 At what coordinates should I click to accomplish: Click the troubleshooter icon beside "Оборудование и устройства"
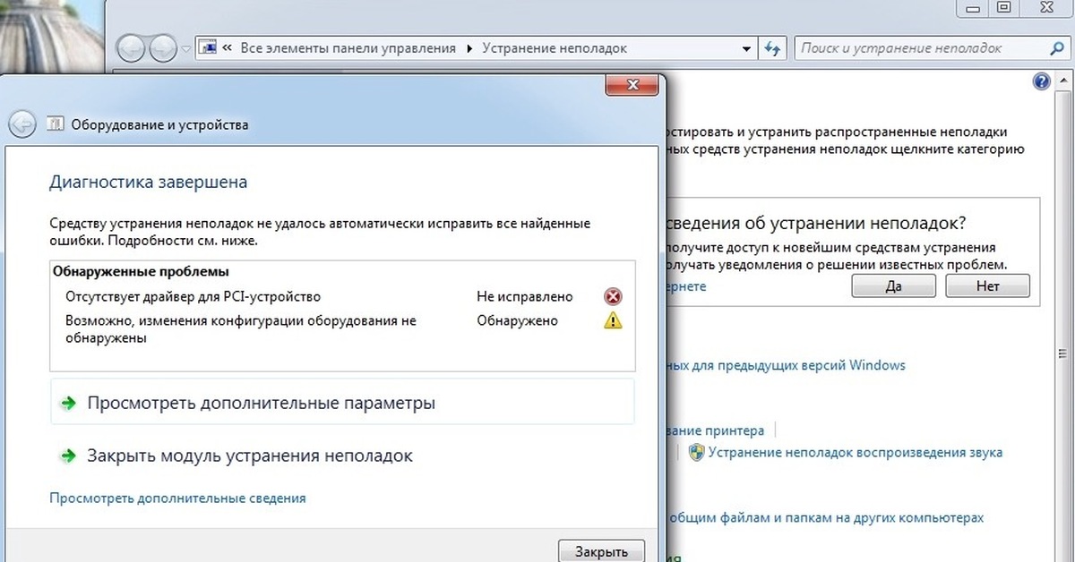(x=54, y=124)
